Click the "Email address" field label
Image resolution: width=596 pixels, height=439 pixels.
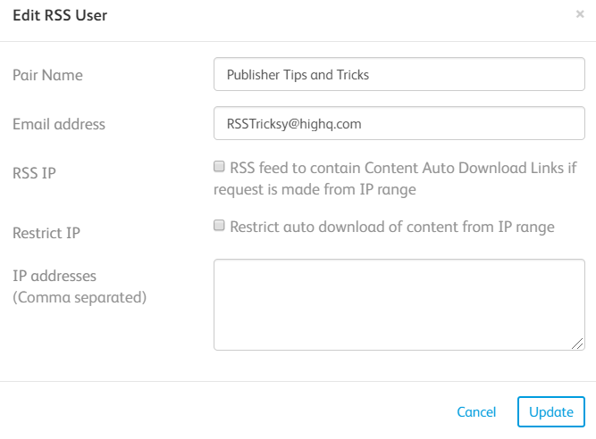pyautogui.click(x=59, y=124)
